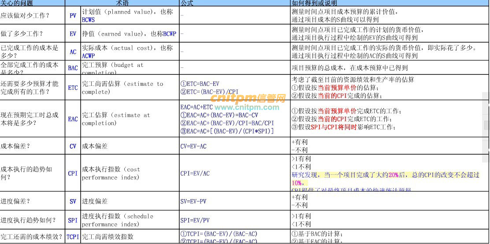This screenshot has width=490, height=244.
Task: Click the 术语 column header
Action: [x=122, y=3]
